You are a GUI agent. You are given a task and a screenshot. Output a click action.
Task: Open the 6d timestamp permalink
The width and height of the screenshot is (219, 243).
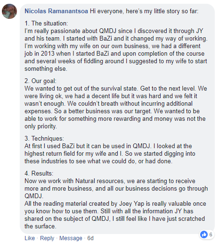click(90, 238)
